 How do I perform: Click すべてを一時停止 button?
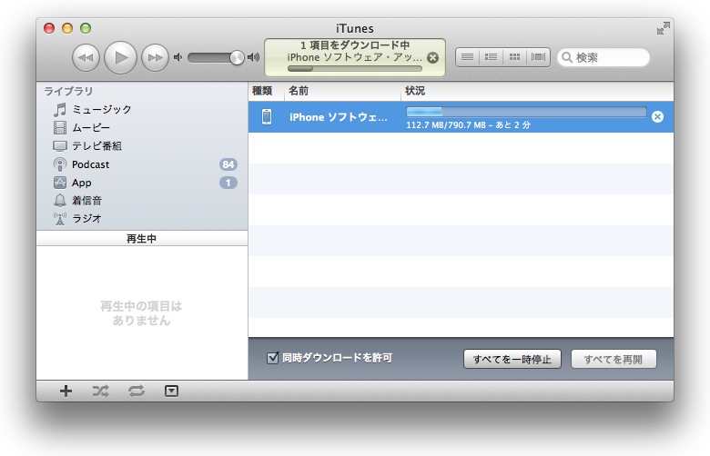[512, 359]
